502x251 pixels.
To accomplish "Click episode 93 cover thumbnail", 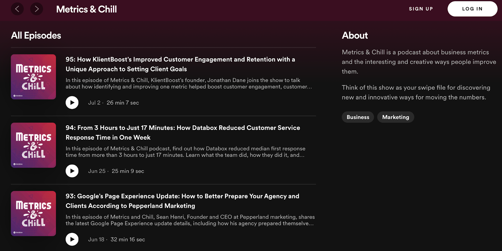I will coord(34,213).
